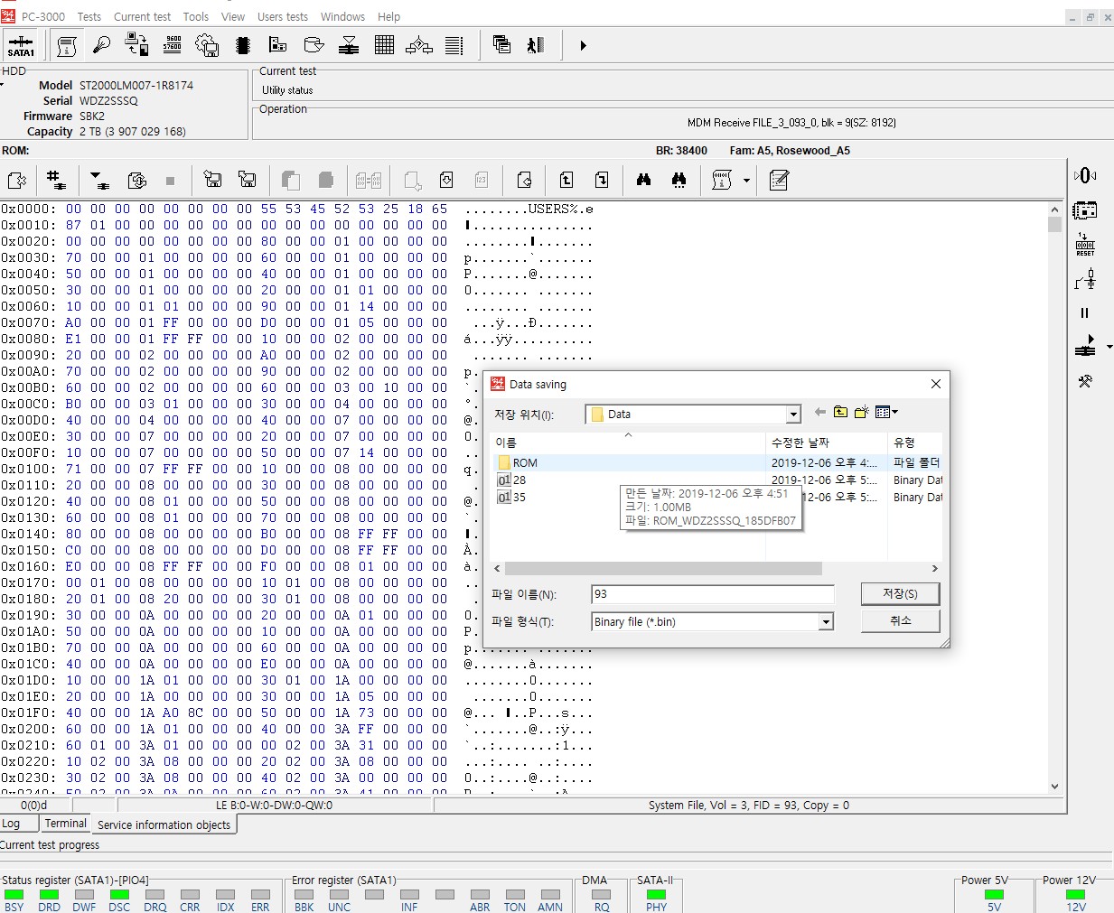This screenshot has height=913, width=1114.
Task: Click the dialog horizontal scrollbar right arrow
Action: click(935, 569)
